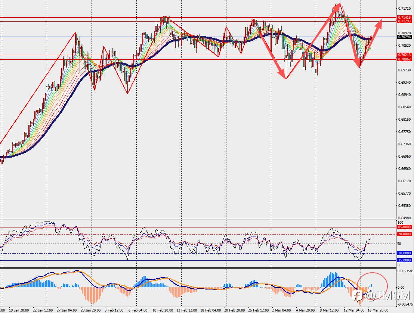The width and height of the screenshot is (414, 313).
Task: Click the 0.66960 price axis value
Action: pyautogui.click(x=404, y=156)
